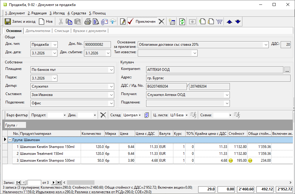Collapse the Шампоан group row
This screenshot has width=295, height=194.
tap(10, 140)
